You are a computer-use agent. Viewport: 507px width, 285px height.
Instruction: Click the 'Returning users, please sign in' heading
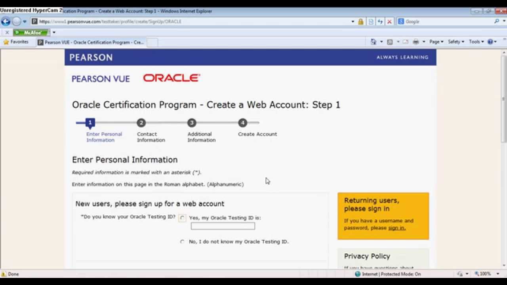coord(372,205)
